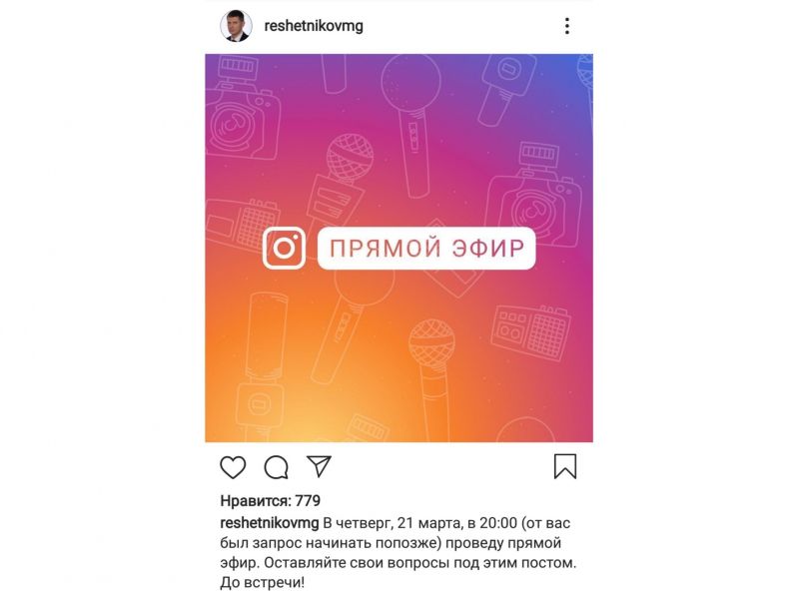Open comments via speech bubble icon
Viewport: 798px width, 599px height.
(x=277, y=467)
